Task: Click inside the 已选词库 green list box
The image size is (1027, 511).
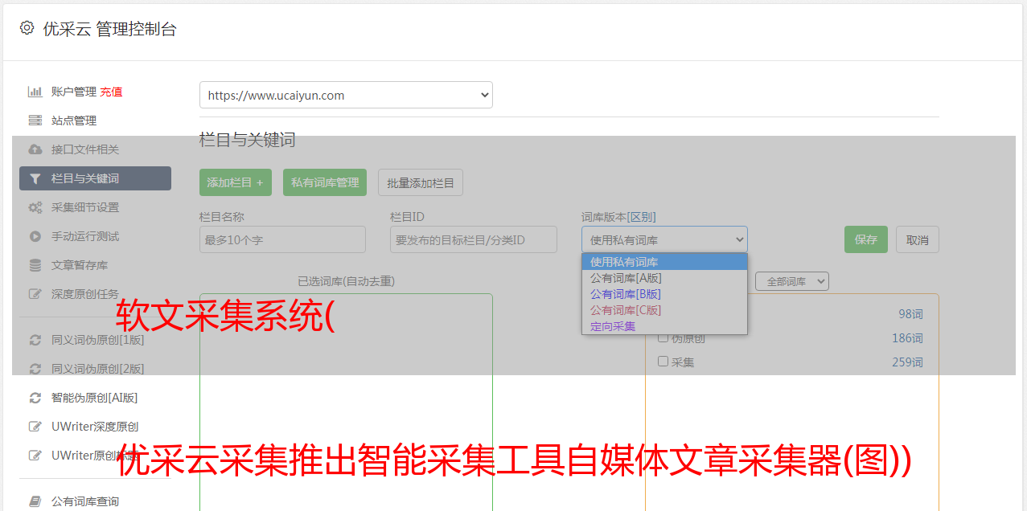Action: pos(346,402)
